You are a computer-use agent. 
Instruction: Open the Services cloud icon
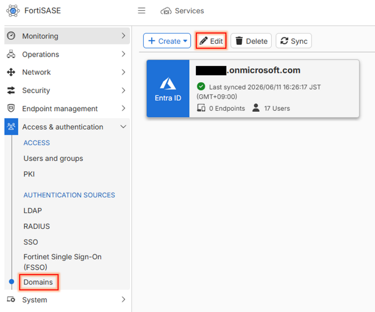166,11
